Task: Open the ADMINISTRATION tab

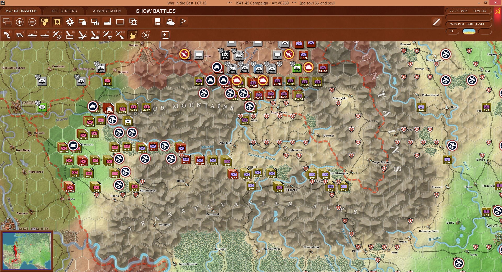Action: pyautogui.click(x=107, y=11)
